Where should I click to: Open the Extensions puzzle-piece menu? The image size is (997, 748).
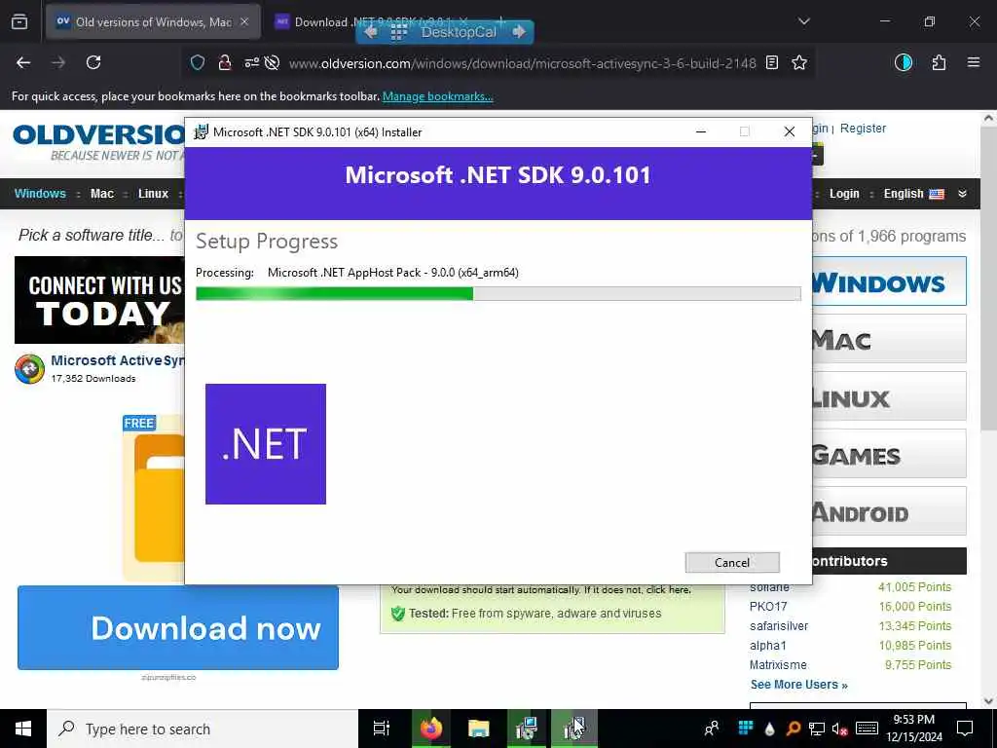pos(939,62)
